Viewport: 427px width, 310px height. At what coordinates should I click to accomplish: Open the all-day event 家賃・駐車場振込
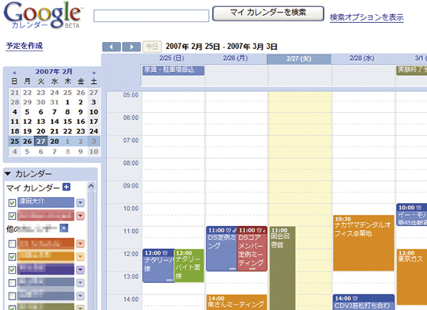click(x=173, y=70)
